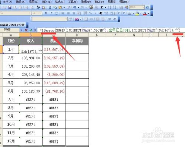Image resolution: width=185 pixels, height=147 pixels.
Task: Open the 窗口 (Window) menu
Action: [99, 2]
